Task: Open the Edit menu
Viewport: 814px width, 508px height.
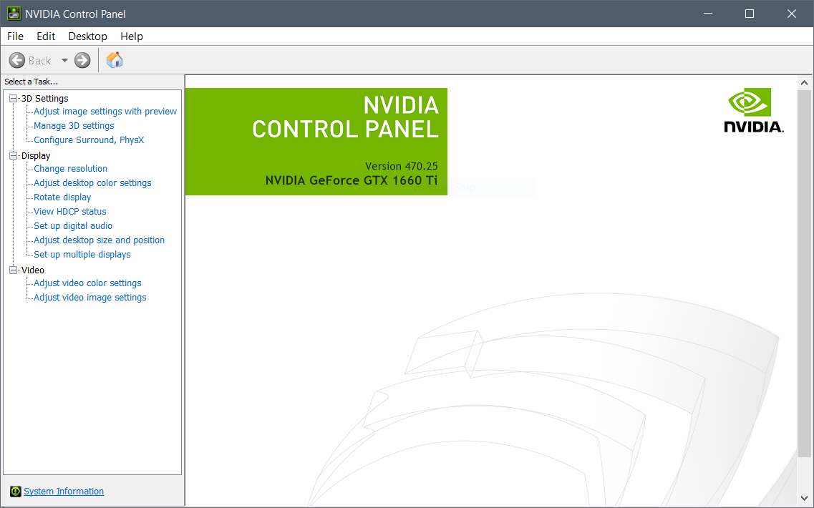Action: tap(46, 36)
